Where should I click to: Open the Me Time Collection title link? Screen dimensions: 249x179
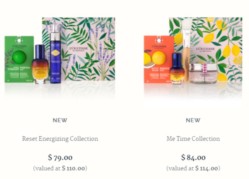pyautogui.click(x=193, y=139)
